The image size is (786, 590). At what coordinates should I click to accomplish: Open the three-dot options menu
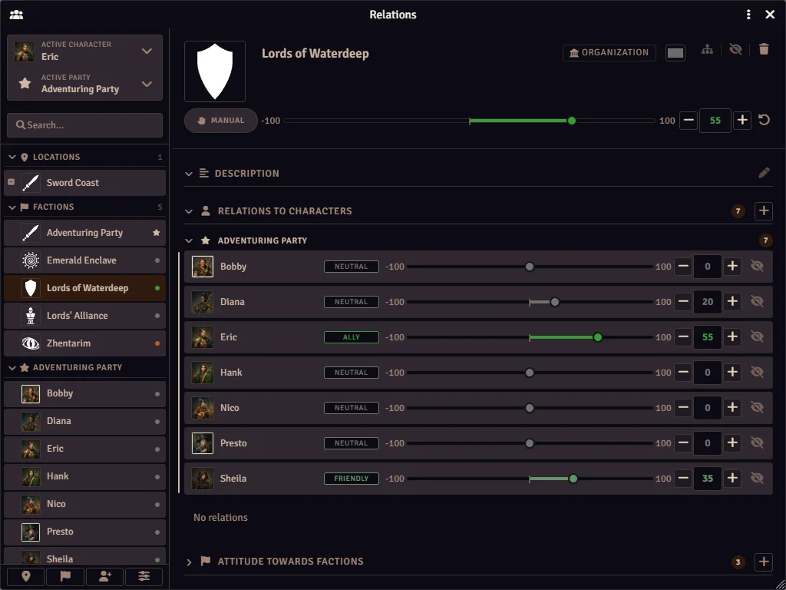748,15
